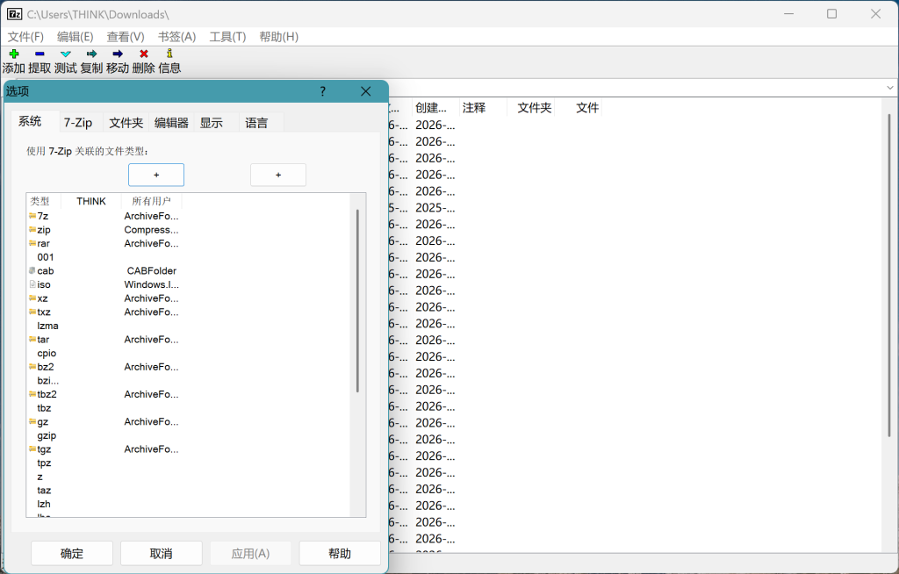The width and height of the screenshot is (899, 574).
Task: Open the 编辑器 tab in options
Action: (x=171, y=123)
